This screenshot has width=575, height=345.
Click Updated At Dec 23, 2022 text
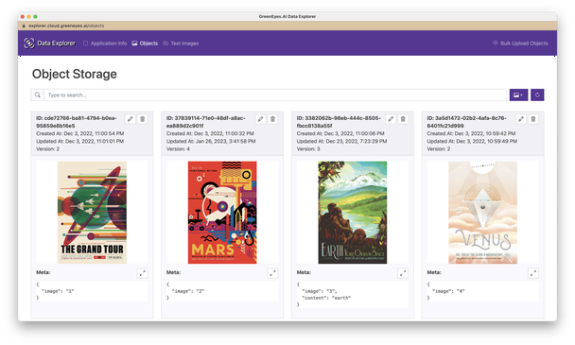[341, 141]
